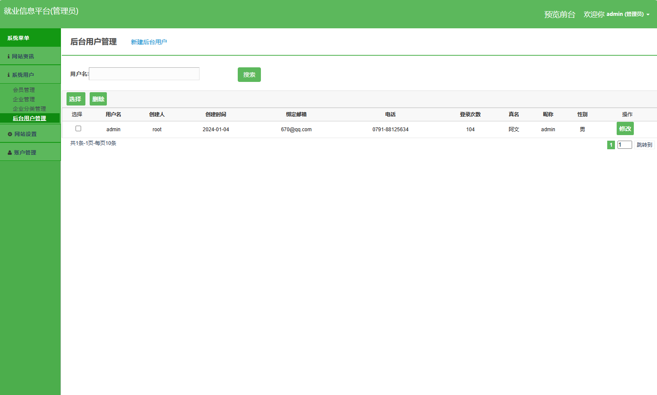Select 后台用户管理 in the sidebar
Image resolution: width=657 pixels, height=395 pixels.
[29, 118]
